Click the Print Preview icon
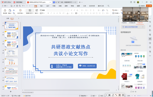 tap(20, 6)
